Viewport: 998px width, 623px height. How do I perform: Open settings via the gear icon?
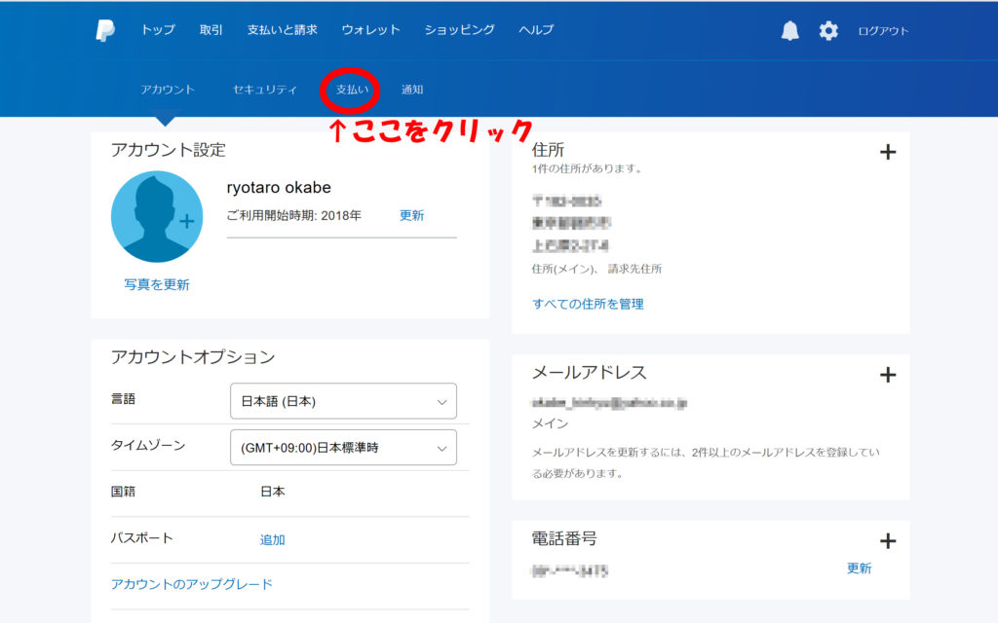[x=828, y=30]
